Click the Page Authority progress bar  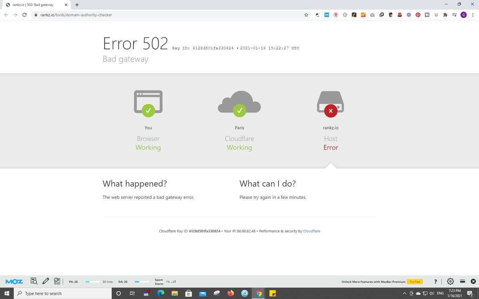92,282
